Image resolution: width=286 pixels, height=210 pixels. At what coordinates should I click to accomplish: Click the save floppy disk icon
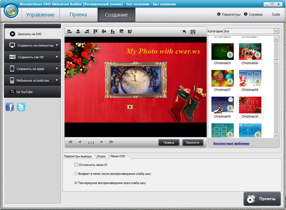coord(193,32)
